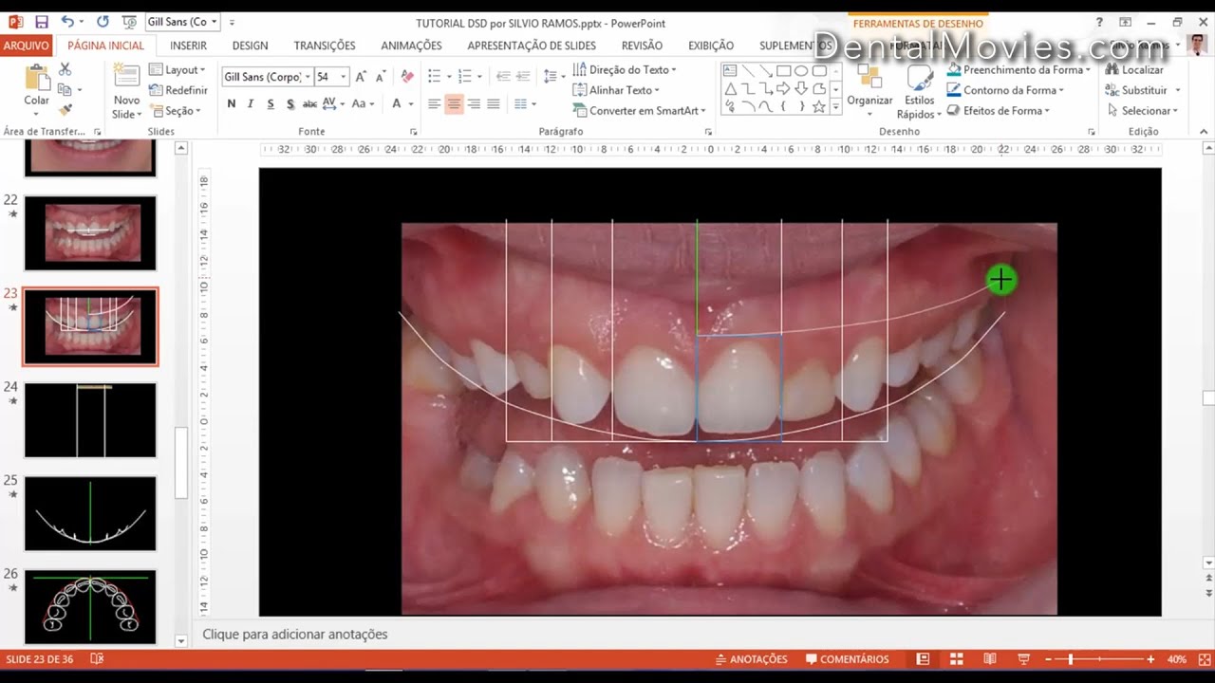Image resolution: width=1215 pixels, height=683 pixels.
Task: Align text left
Action: (434, 103)
